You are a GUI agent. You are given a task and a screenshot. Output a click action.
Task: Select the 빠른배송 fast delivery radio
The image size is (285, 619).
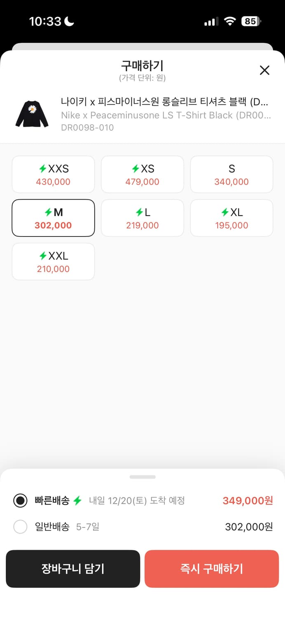click(20, 501)
